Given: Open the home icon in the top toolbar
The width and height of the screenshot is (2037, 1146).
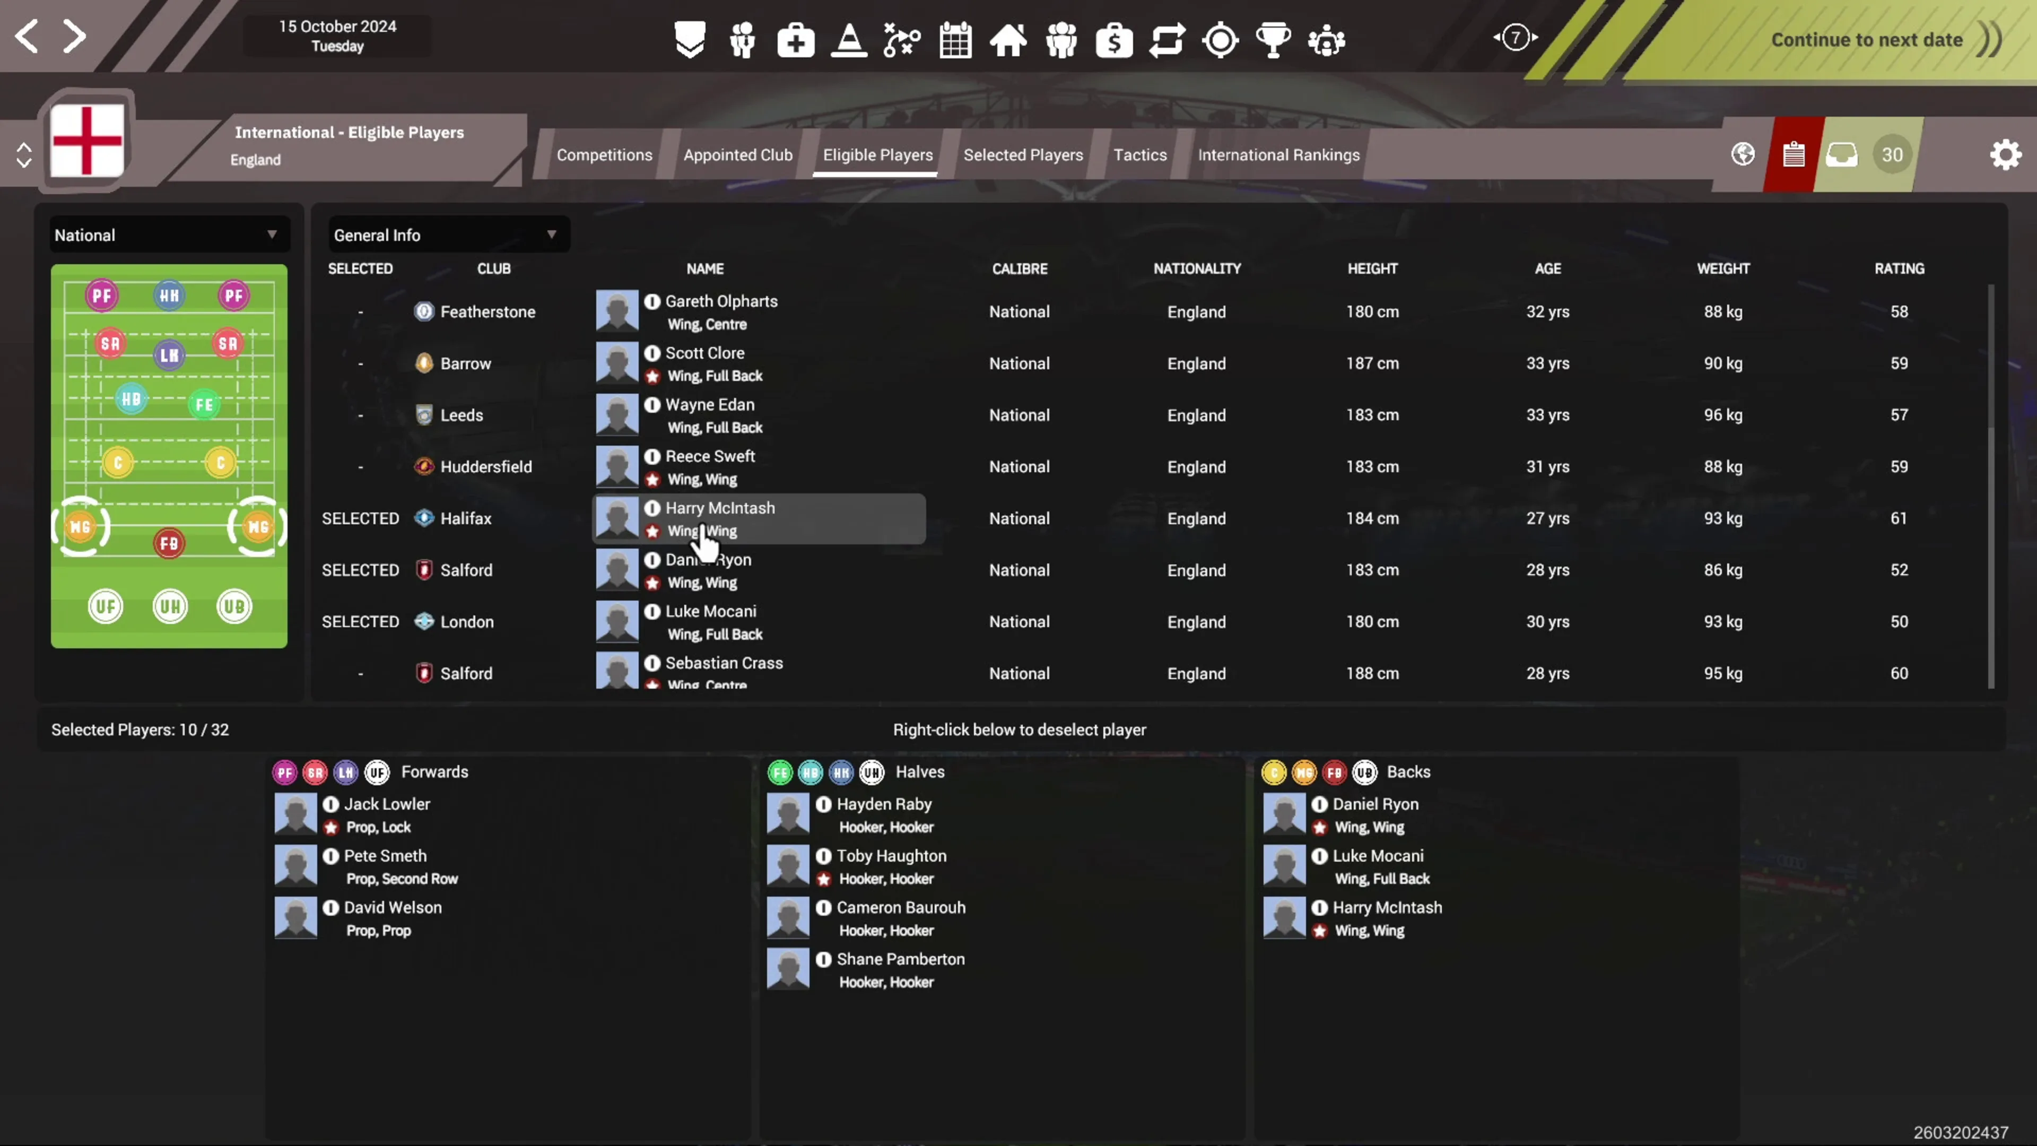Looking at the screenshot, I should (x=1008, y=40).
